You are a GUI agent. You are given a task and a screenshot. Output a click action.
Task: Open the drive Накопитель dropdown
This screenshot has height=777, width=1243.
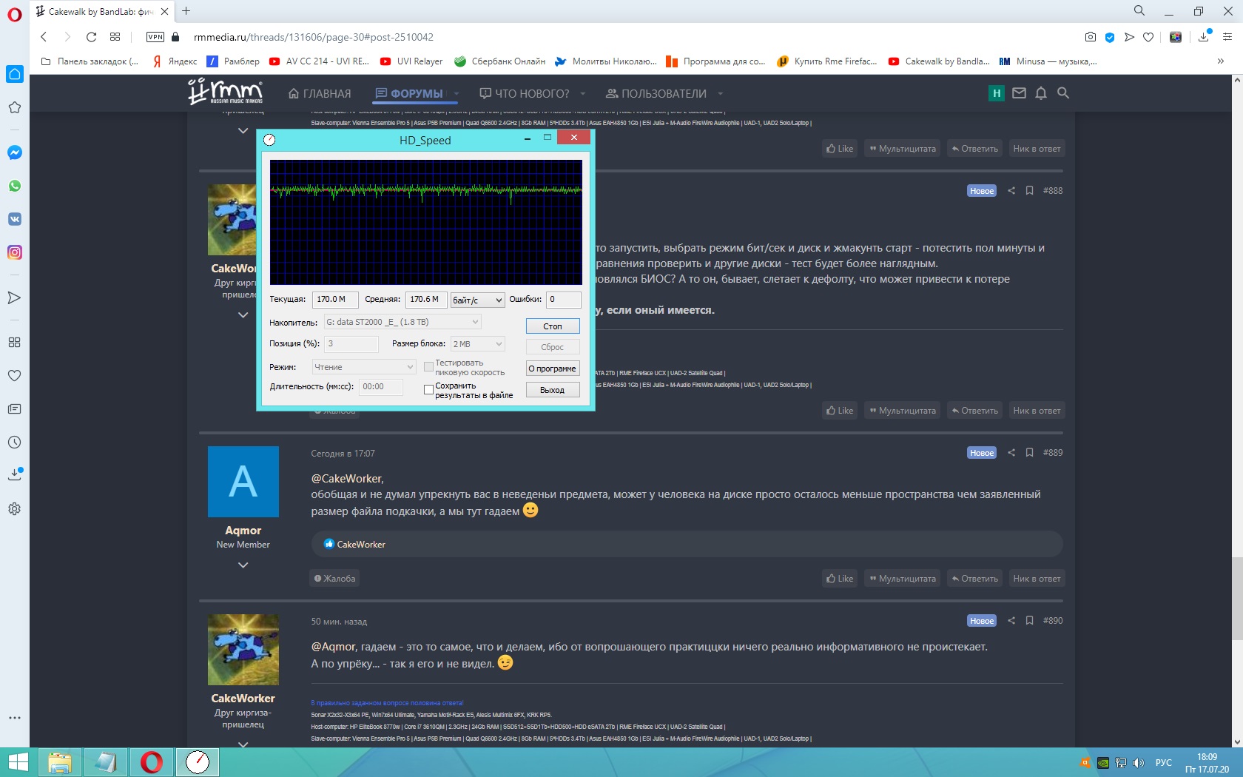(403, 322)
